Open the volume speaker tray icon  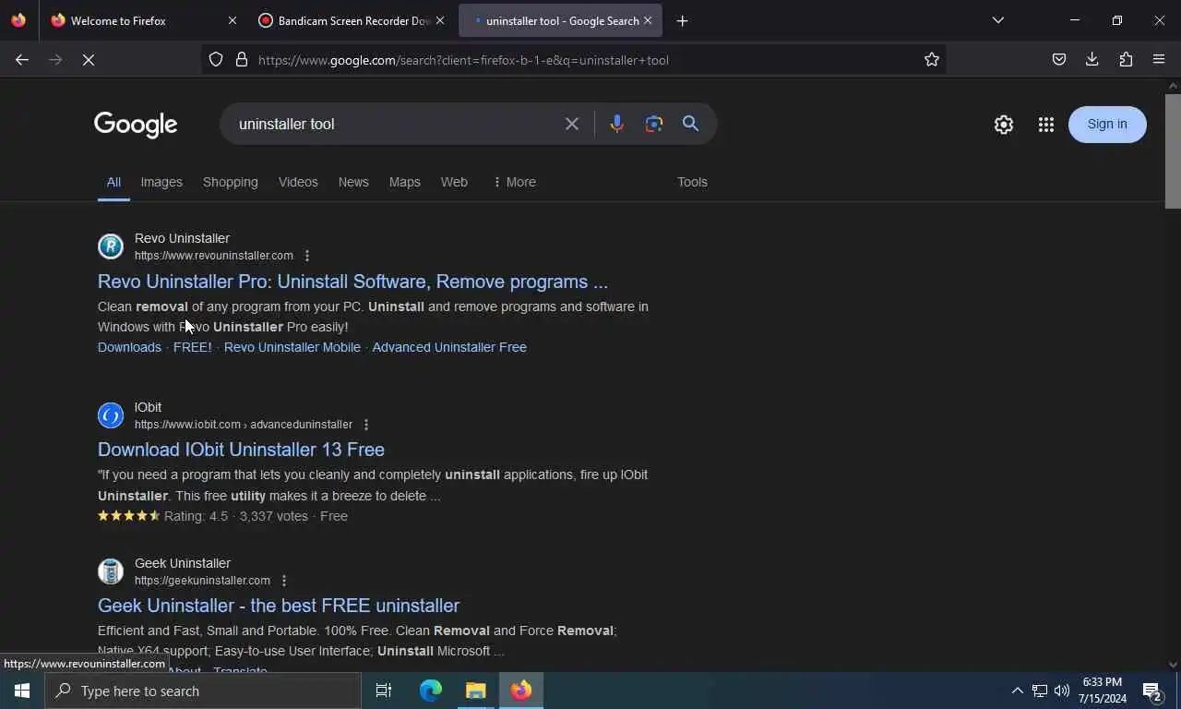coord(1062,691)
